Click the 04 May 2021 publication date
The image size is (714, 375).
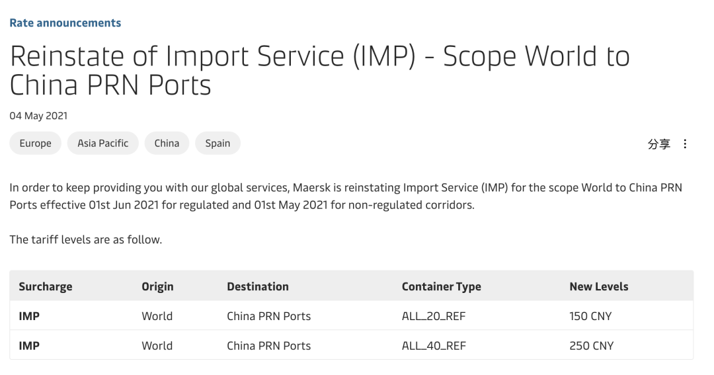coord(38,116)
